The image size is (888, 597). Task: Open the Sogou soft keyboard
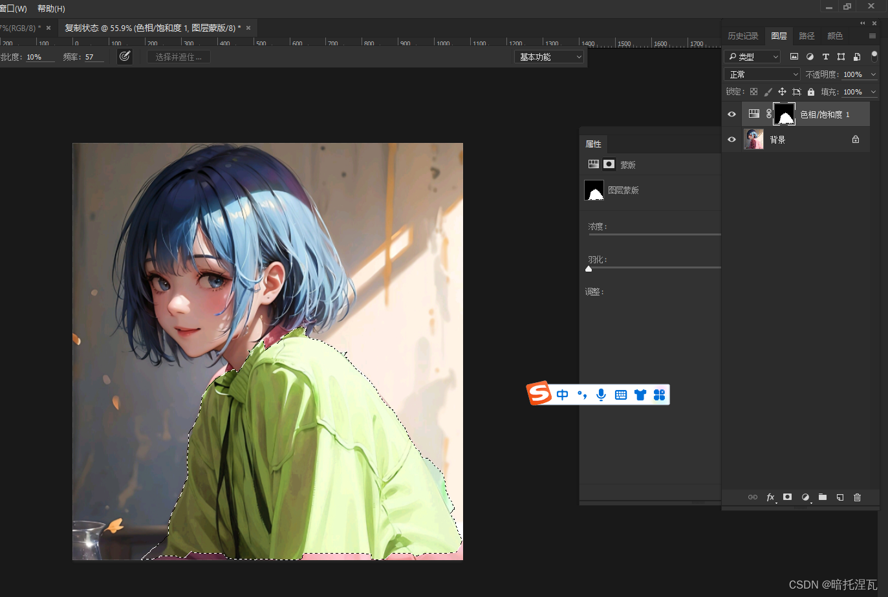pos(621,395)
